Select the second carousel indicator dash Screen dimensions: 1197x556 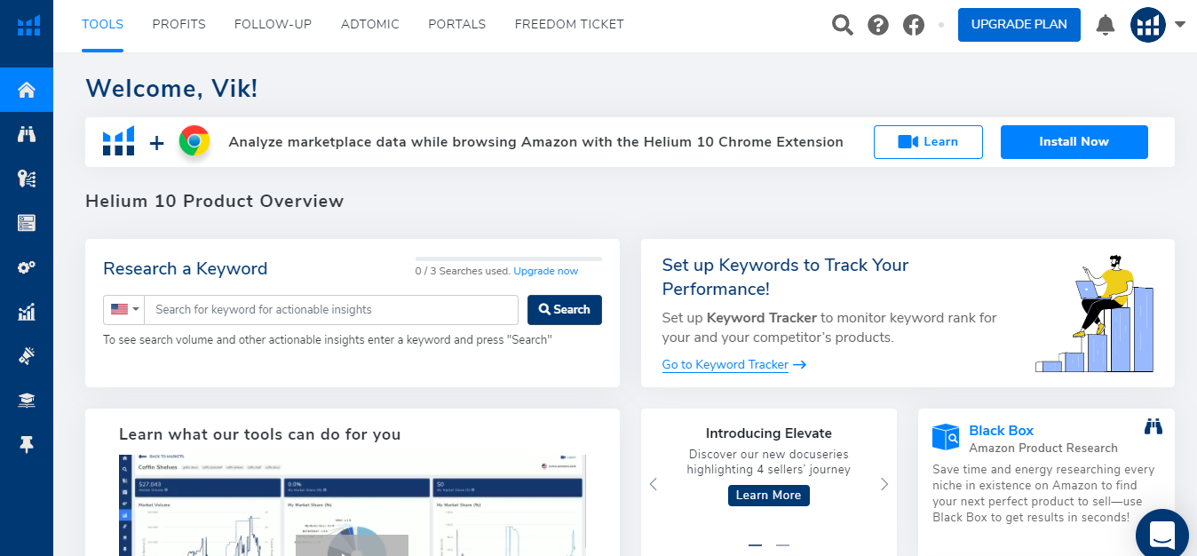click(782, 544)
